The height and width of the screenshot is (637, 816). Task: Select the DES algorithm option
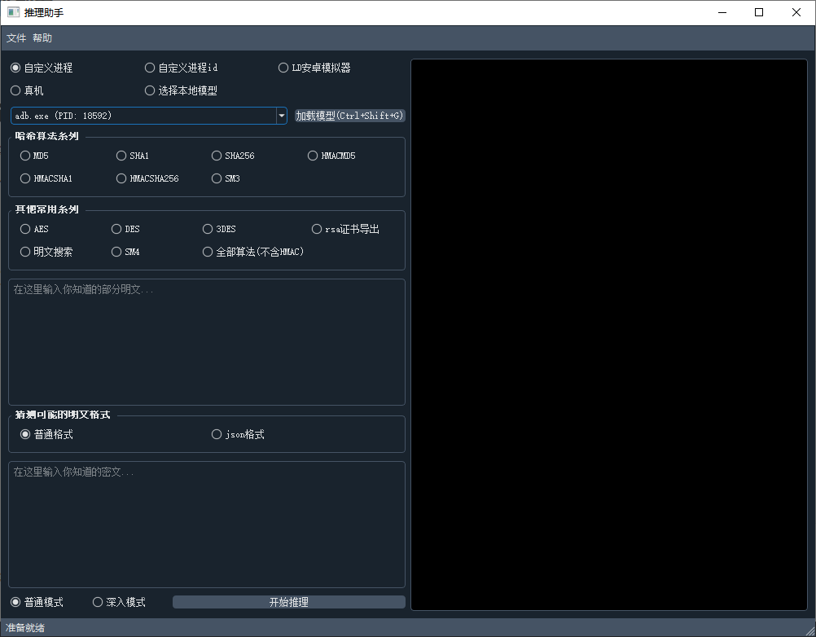click(125, 229)
